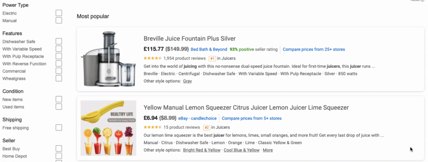Check the Manual power type filter

click(x=59, y=20)
